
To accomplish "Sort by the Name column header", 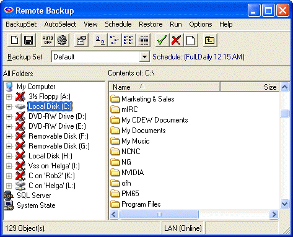I will tap(164, 87).
